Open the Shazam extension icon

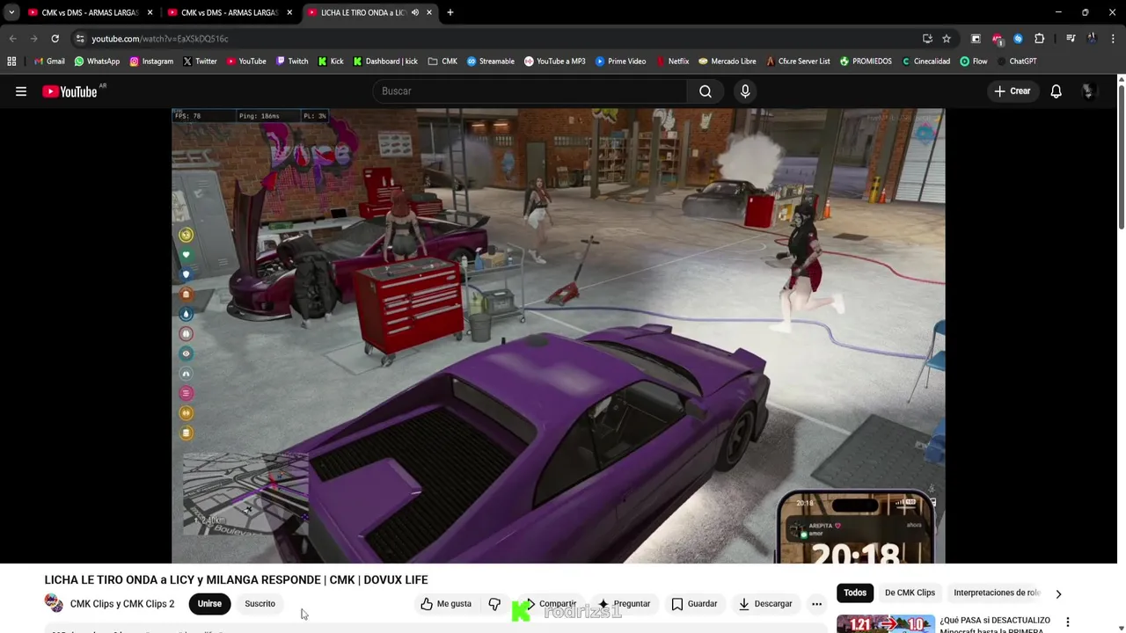(x=1018, y=39)
